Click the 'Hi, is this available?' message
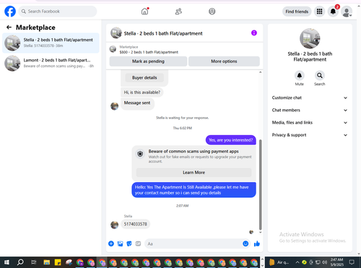Image resolution: width=361 pixels, height=268 pixels. [x=142, y=92]
